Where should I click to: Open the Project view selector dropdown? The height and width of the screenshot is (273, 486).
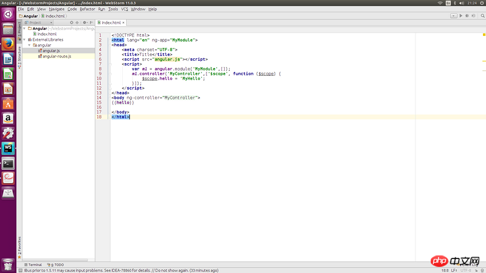point(39,22)
